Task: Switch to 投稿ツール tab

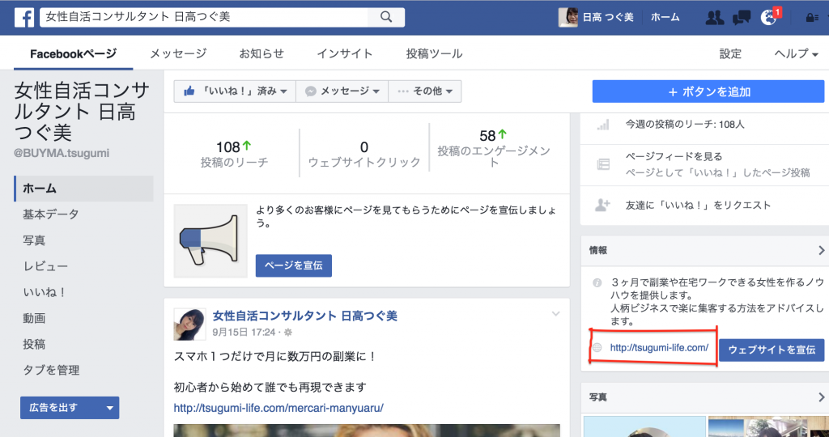Action: [x=434, y=53]
